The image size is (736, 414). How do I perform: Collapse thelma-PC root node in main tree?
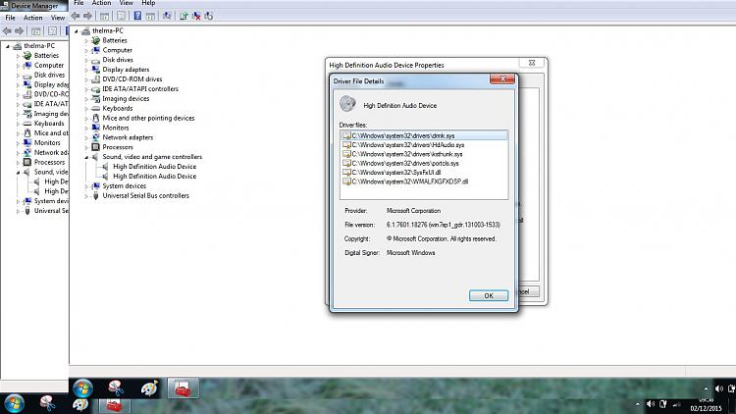(x=76, y=31)
